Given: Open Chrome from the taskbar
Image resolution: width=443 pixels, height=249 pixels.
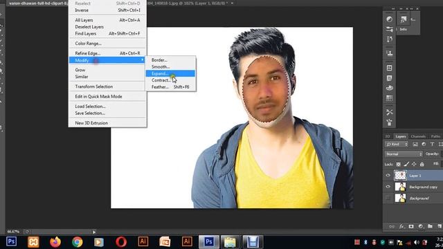Looking at the screenshot, I should click(77, 242).
